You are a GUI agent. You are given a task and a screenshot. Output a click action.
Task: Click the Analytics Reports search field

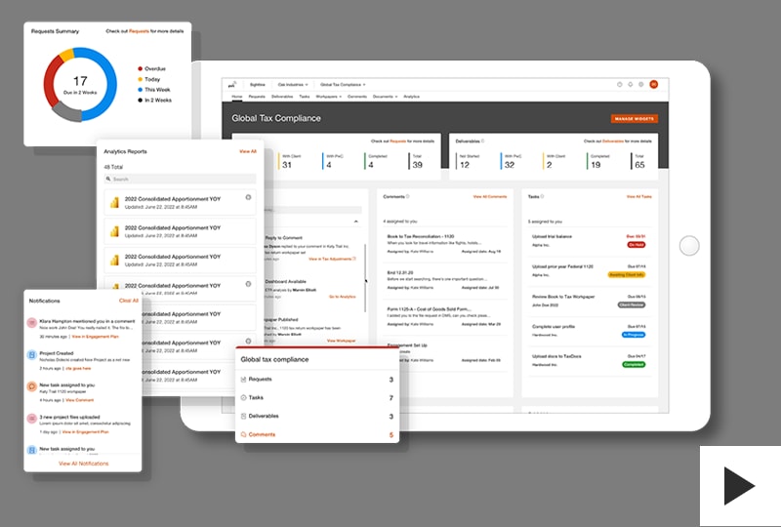click(x=181, y=180)
